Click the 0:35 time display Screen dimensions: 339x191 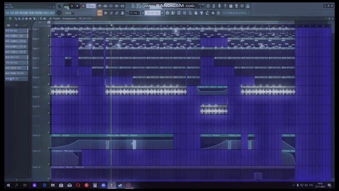[x=136, y=6]
